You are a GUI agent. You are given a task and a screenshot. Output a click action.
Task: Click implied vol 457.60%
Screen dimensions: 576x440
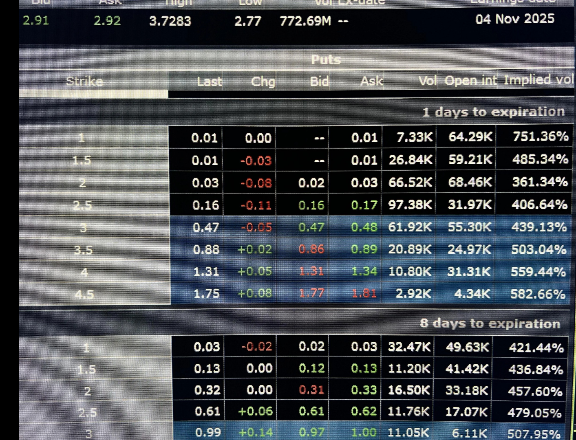(x=535, y=392)
